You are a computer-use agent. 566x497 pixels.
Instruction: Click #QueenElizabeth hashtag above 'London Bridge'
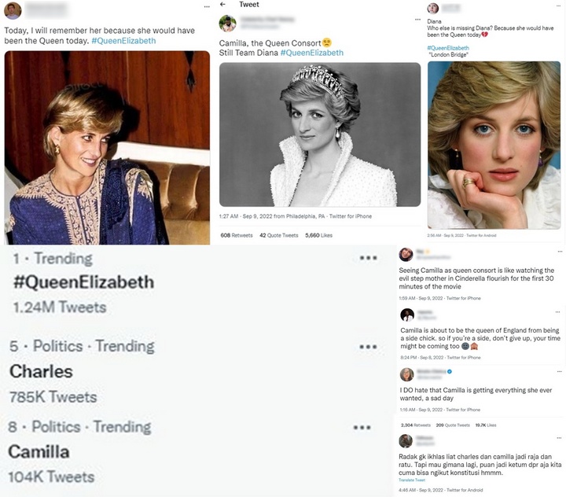coord(448,48)
